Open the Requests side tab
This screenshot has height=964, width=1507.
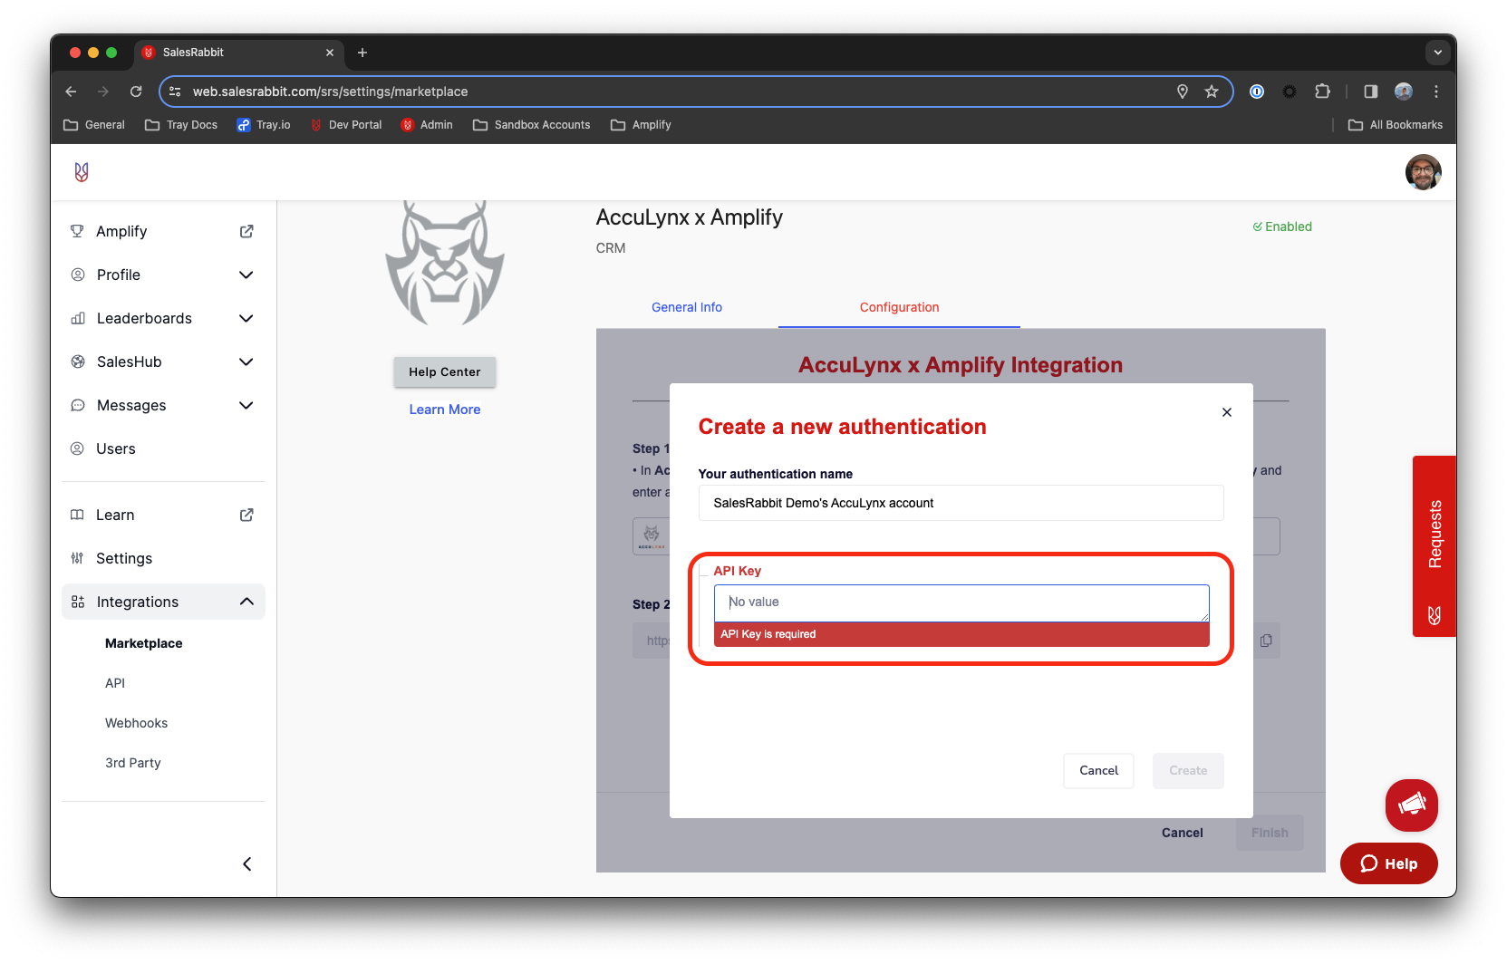point(1435,546)
